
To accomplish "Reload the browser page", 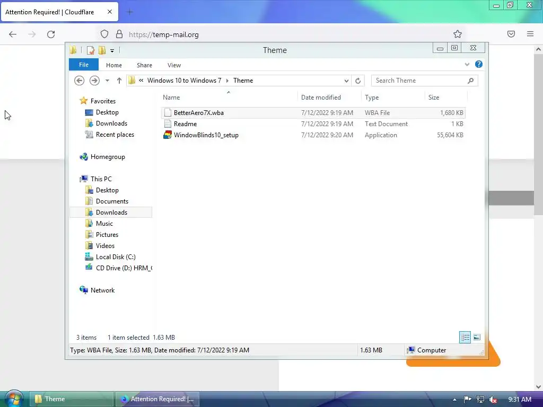I will [x=51, y=34].
